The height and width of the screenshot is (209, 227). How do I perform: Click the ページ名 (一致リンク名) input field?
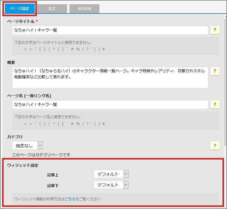tap(110, 104)
